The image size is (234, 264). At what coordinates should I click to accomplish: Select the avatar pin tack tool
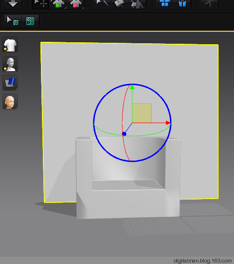click(137, 4)
